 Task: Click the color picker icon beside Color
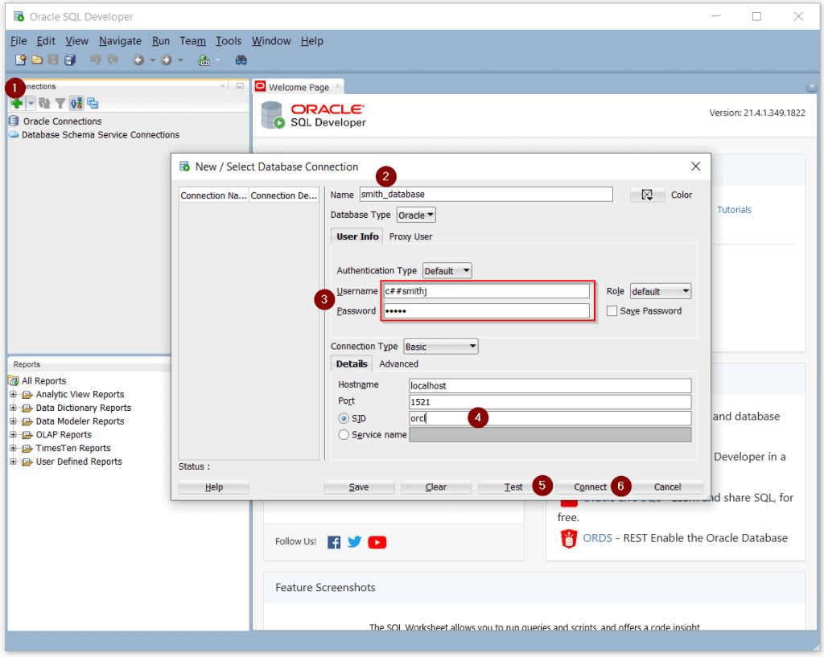pos(647,195)
